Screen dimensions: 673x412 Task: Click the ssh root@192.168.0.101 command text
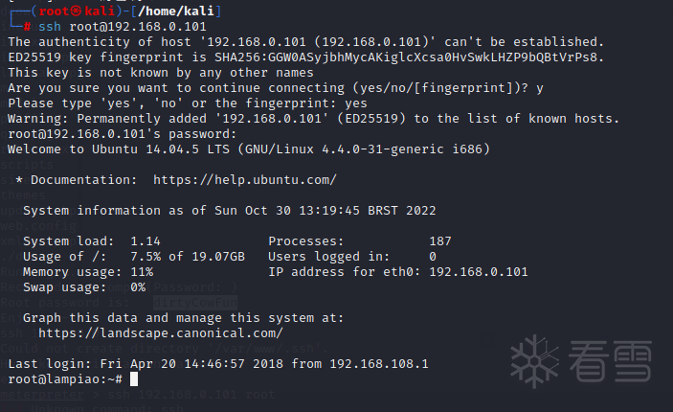123,26
